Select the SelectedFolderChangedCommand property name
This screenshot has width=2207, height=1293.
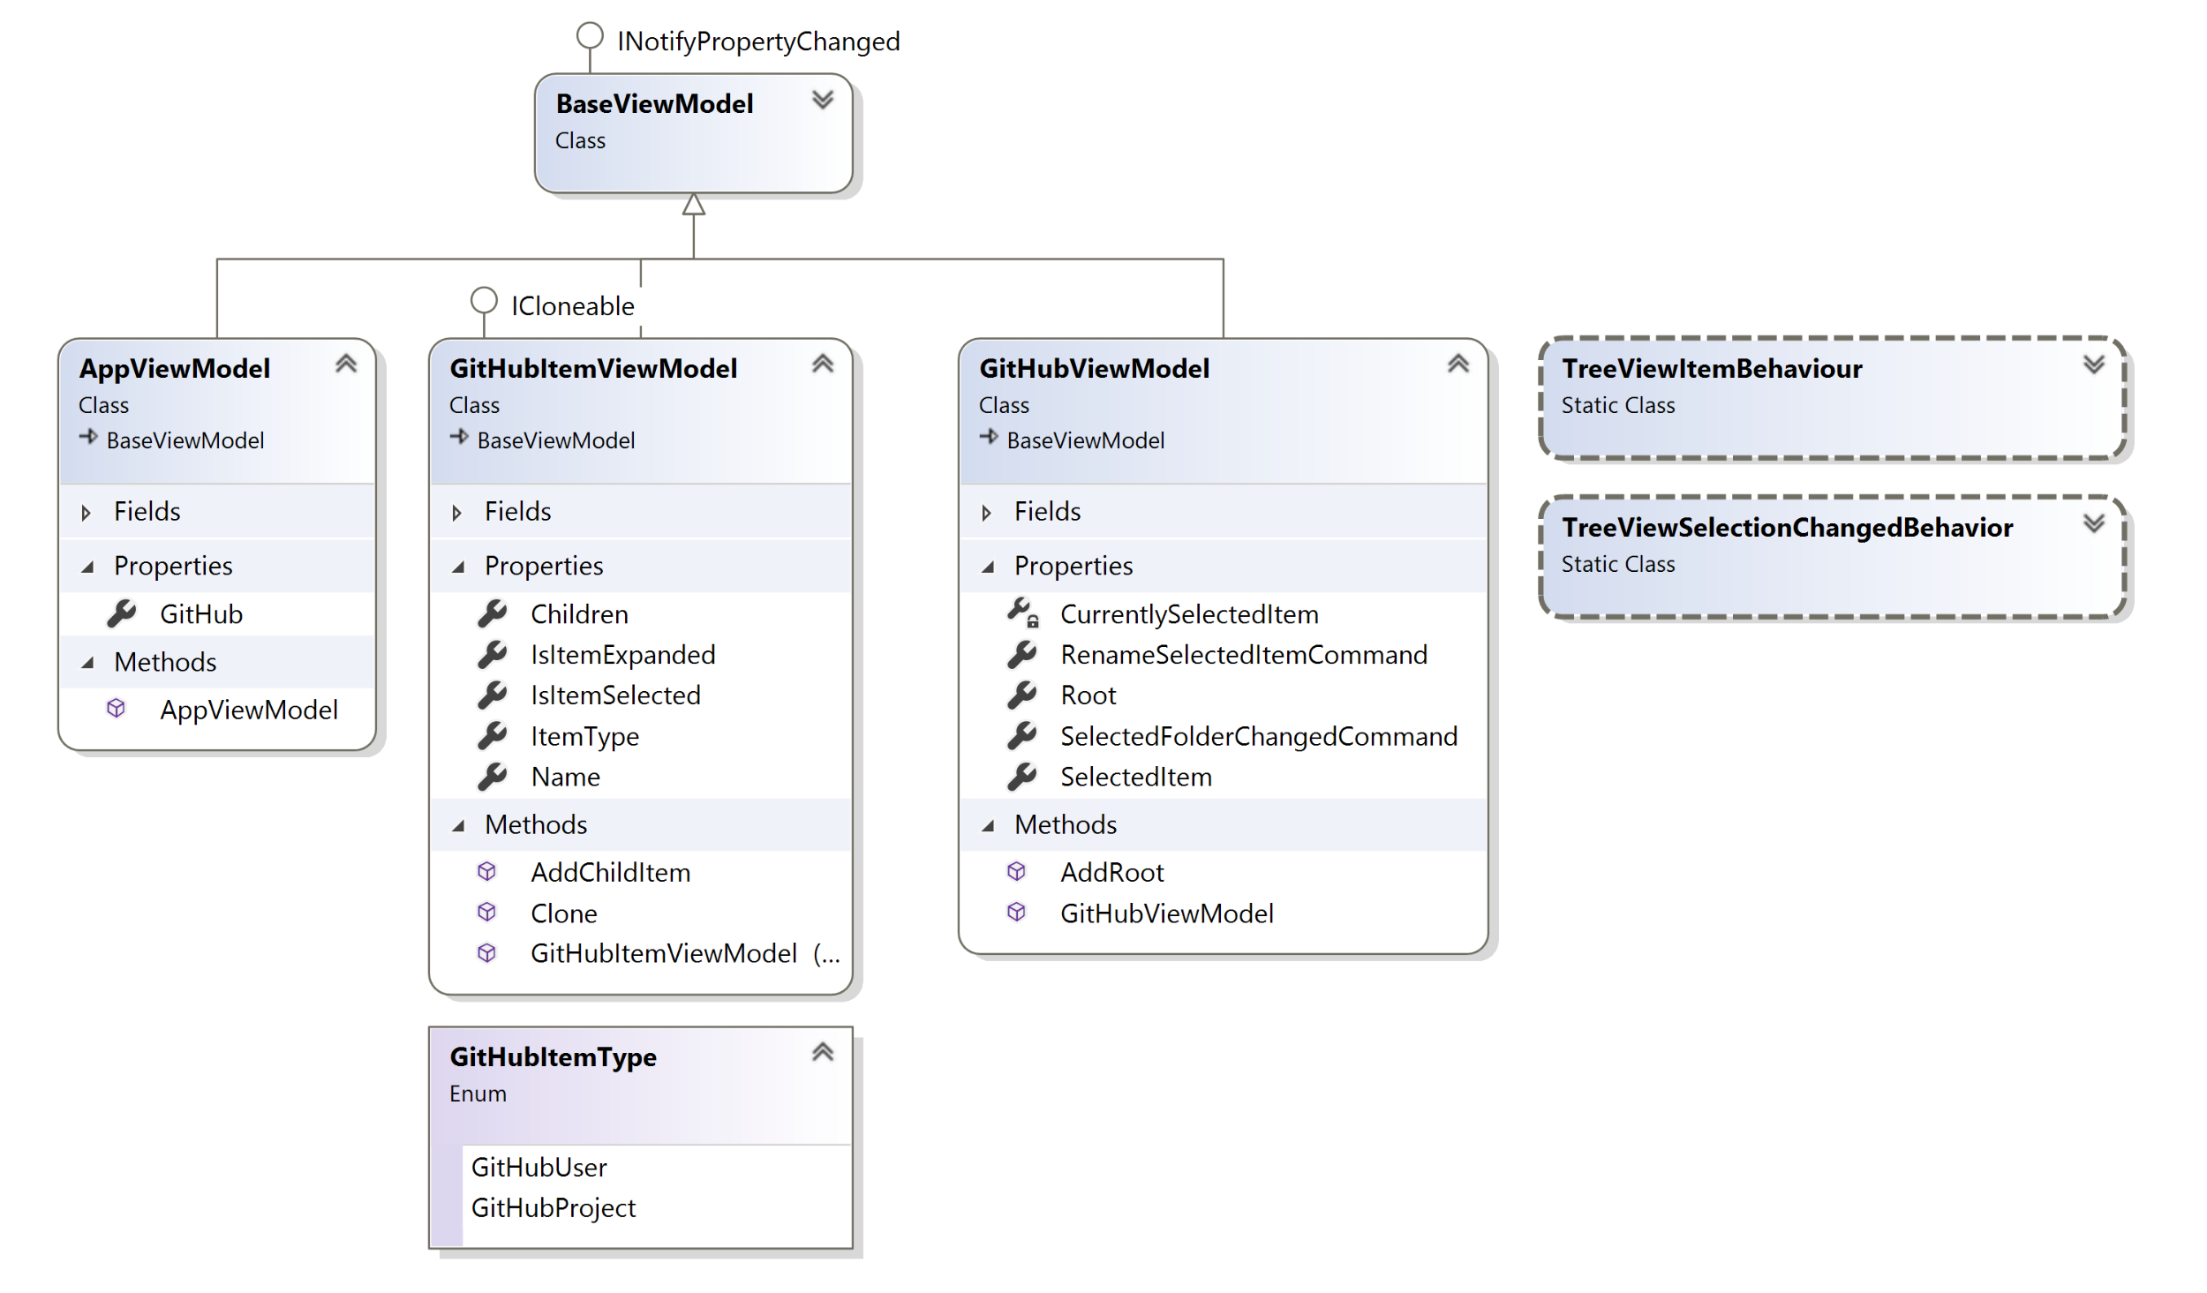[1259, 737]
